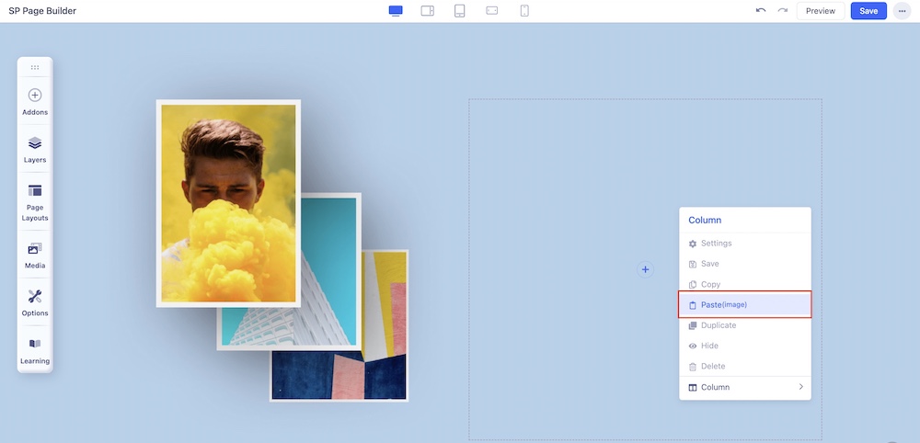920x443 pixels.
Task: Open Page Layouts in sidebar
Action: (x=35, y=203)
